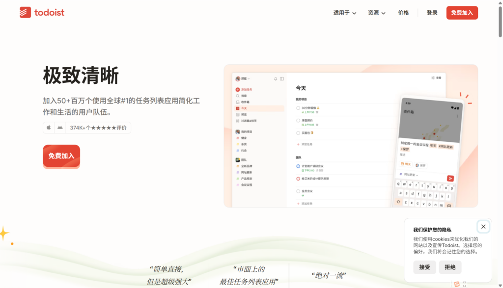Click the red send arrow on the phone quick-add
Screen dimensions: 503x288
pos(450,179)
